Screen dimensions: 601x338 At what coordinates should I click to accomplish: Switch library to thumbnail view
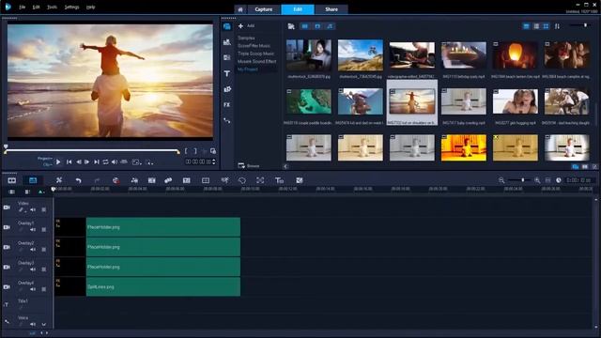pos(546,26)
